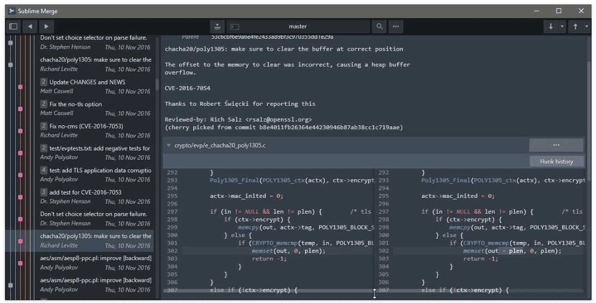The image size is (596, 303).
Task: Click the push up-arrow button
Action: (575, 27)
